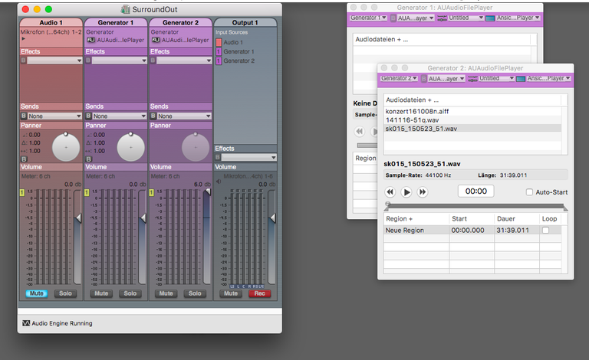Click the 00:00 time field
Viewport: 589px width, 360px height.
[x=476, y=191]
